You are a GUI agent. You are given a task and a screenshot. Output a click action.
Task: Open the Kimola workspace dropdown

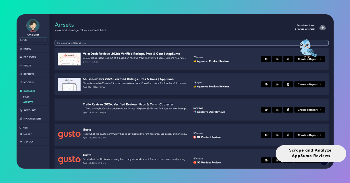coord(33,40)
